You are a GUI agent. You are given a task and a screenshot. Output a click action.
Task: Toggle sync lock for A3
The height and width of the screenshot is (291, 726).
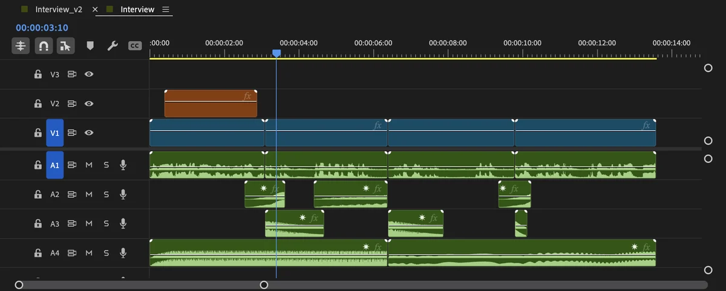tap(72, 223)
